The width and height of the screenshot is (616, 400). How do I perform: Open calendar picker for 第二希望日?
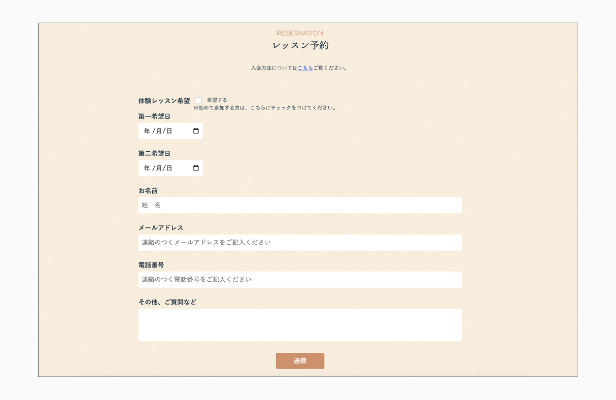click(x=196, y=168)
